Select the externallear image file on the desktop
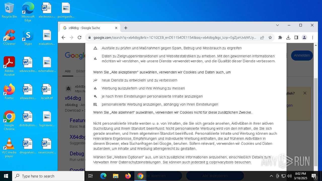 [x=47, y=65]
